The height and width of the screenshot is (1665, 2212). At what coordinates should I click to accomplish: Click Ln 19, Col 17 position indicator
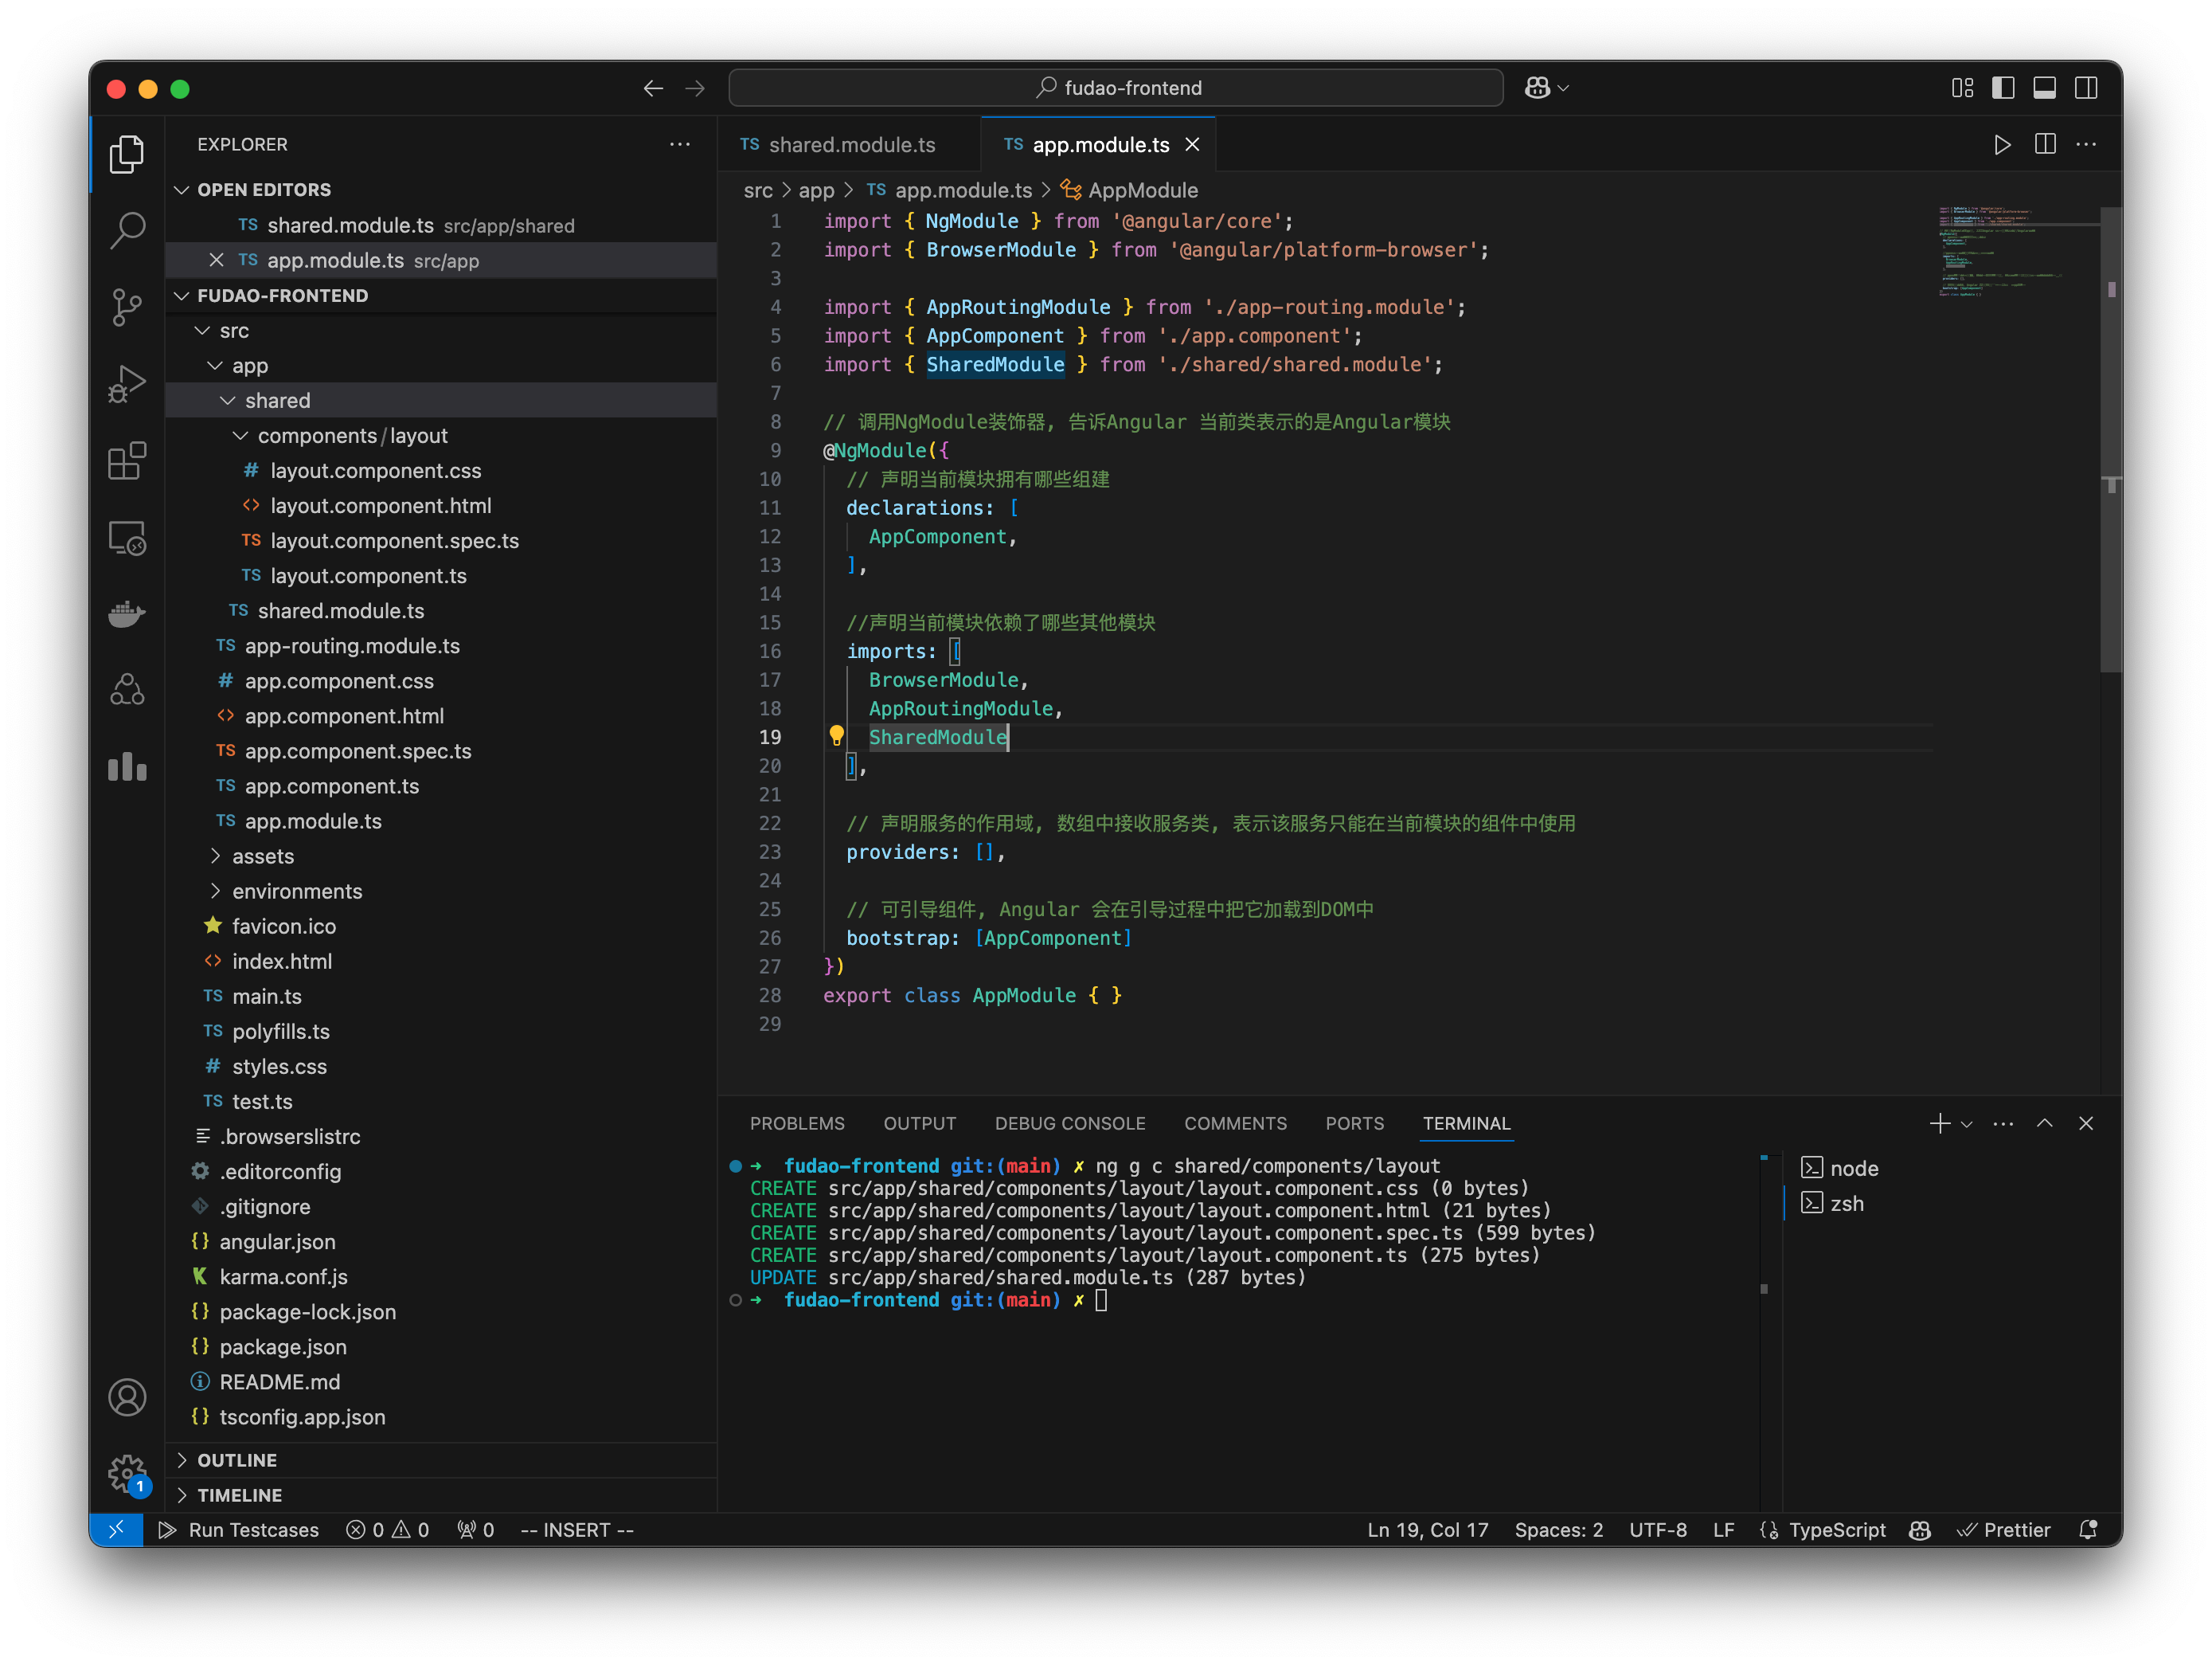coord(1427,1530)
